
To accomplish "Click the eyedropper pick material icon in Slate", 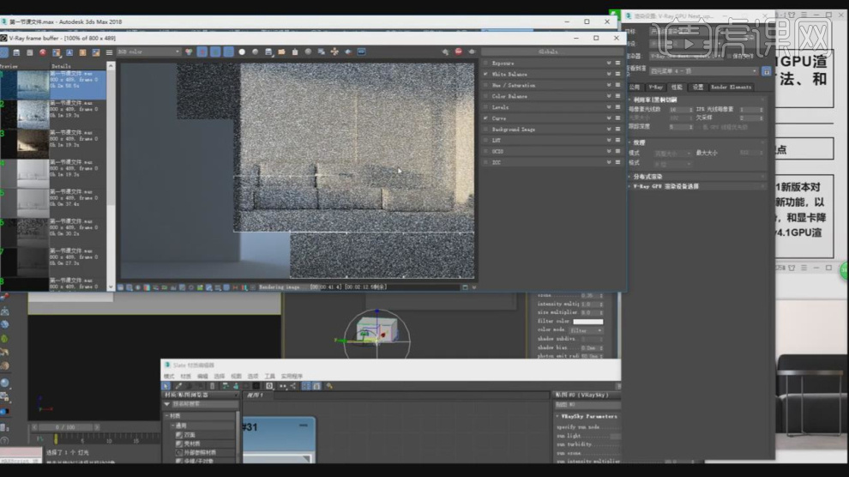I will point(178,386).
